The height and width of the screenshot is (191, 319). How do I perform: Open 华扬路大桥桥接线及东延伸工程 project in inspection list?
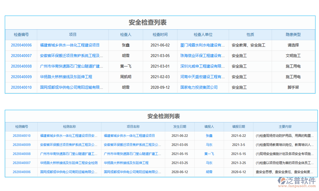[x=66, y=77]
